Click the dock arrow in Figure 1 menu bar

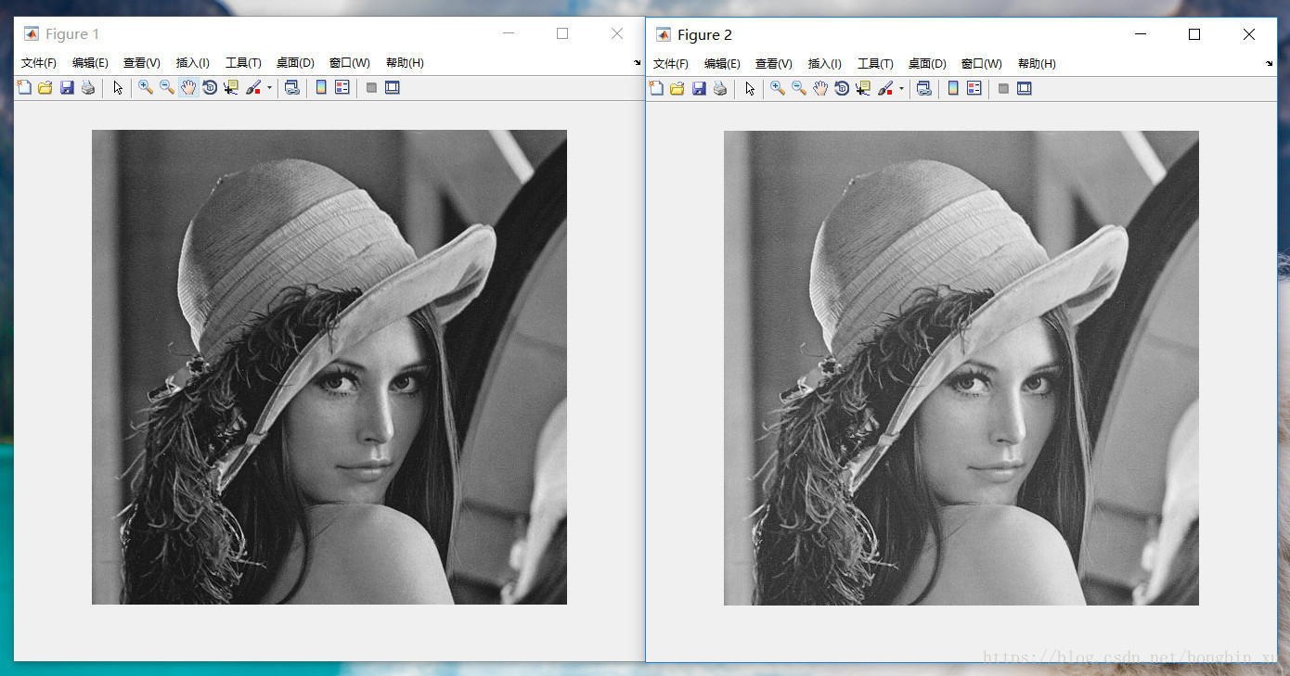point(638,63)
